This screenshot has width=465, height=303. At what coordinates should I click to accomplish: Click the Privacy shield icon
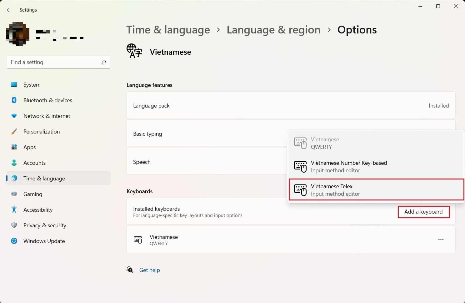tap(14, 225)
